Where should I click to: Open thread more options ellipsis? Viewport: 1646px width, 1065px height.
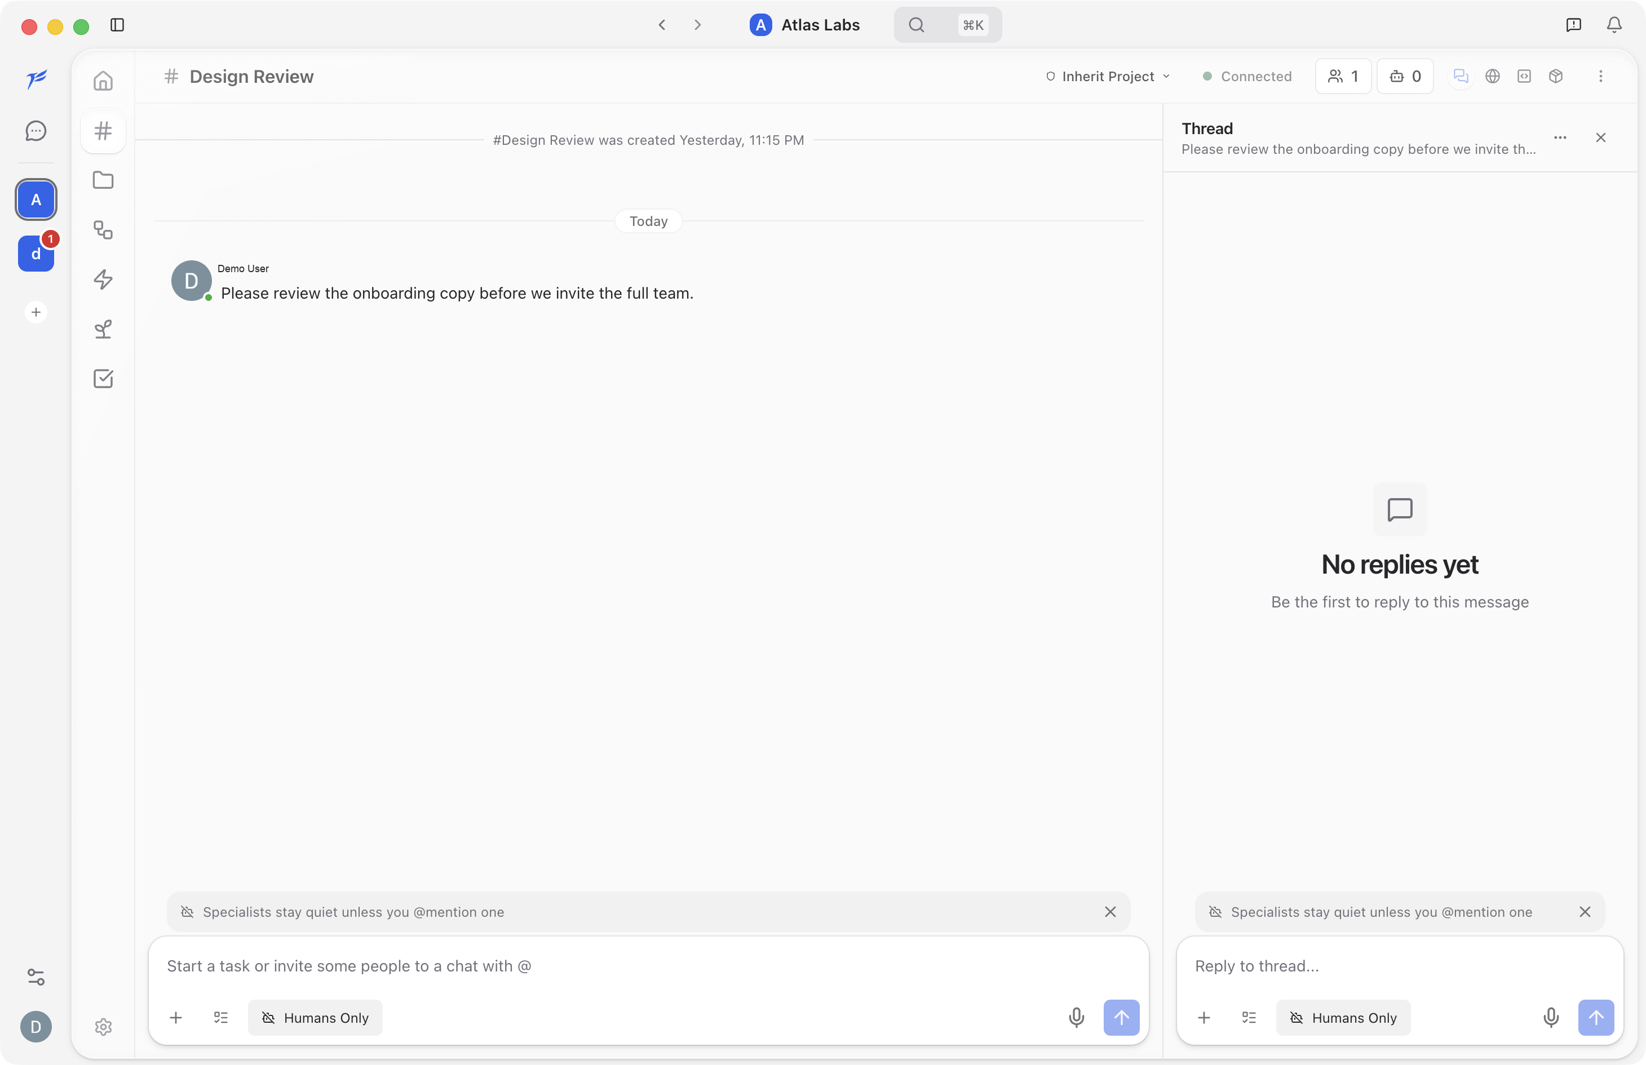1560,137
